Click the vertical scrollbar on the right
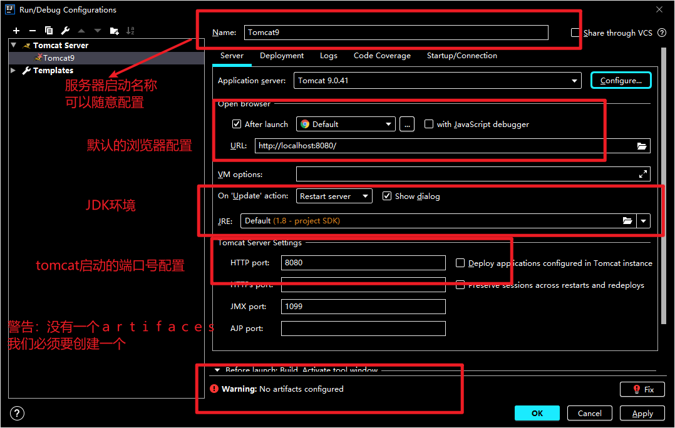Screen dimensions: 675x428 pyautogui.click(x=663, y=185)
